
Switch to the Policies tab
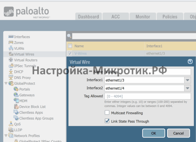[170, 17]
